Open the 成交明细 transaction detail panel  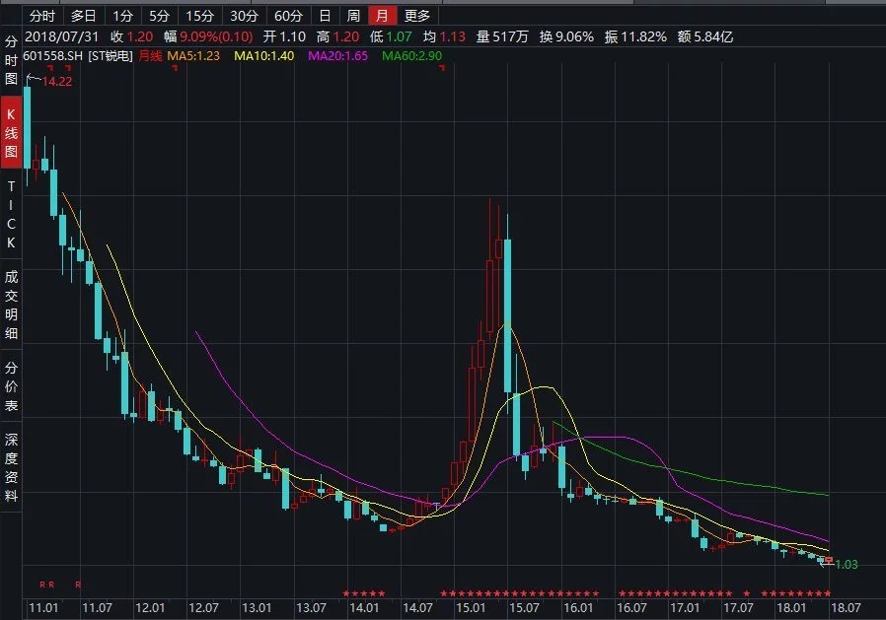[10, 306]
